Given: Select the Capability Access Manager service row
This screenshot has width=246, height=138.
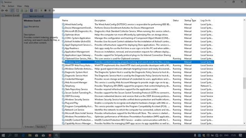Looking at the screenshot, I should pos(138,123).
